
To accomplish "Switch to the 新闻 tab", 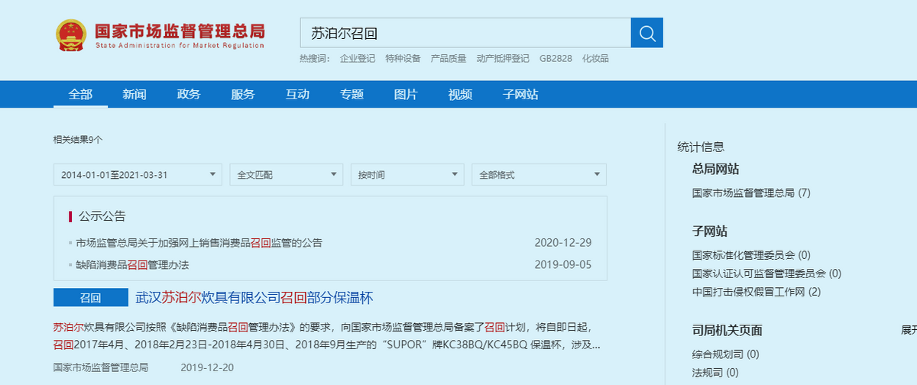I will [x=134, y=95].
